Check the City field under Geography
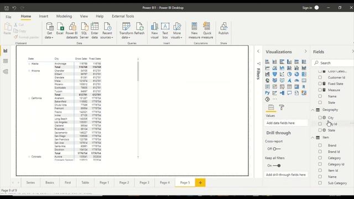The height and width of the screenshot is (199, 354). pyautogui.click(x=320, y=118)
